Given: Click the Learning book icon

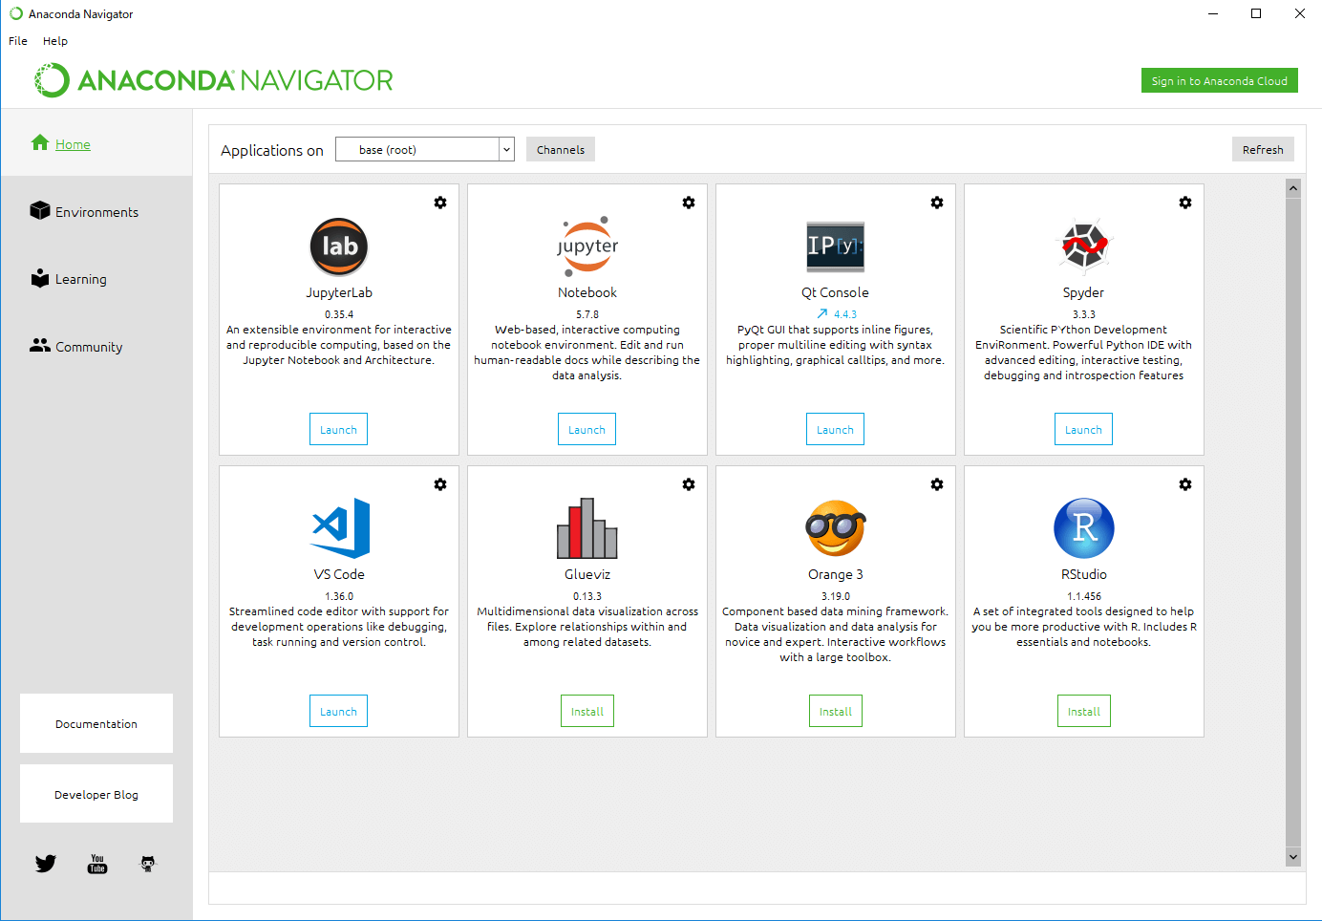Looking at the screenshot, I should coord(40,277).
